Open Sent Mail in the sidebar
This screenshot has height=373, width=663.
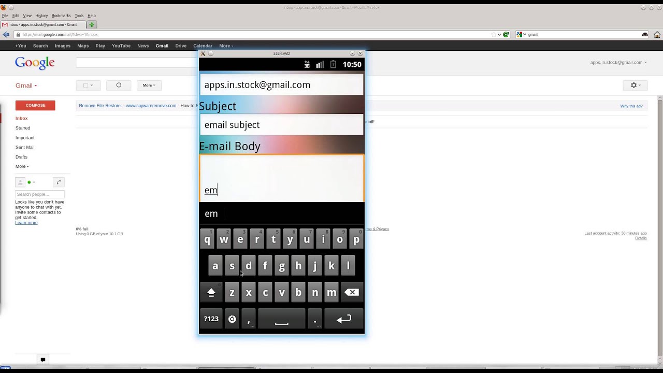tap(25, 147)
